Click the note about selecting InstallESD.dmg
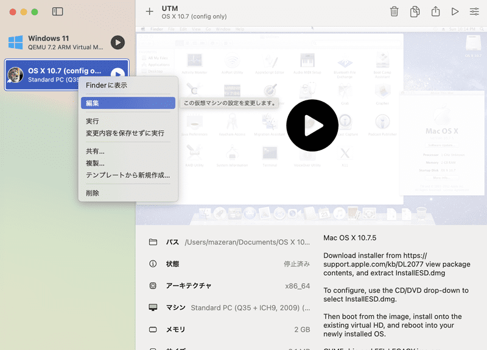The image size is (487, 350). [396, 295]
